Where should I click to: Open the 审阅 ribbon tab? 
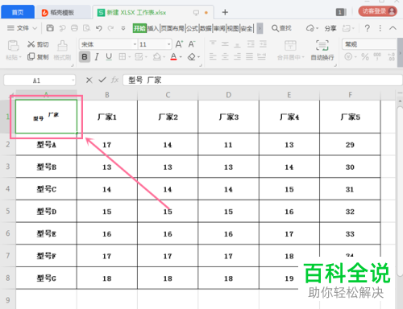(219, 28)
